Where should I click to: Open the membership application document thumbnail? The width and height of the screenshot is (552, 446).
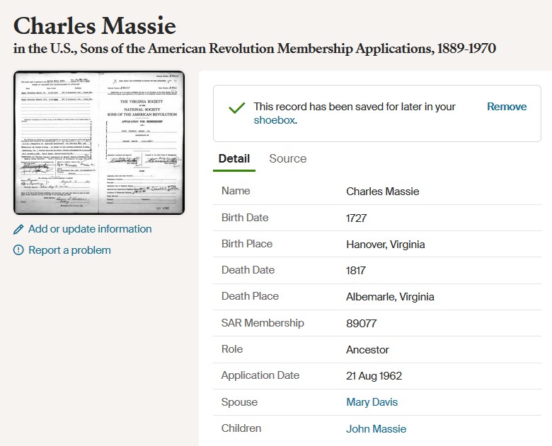pyautogui.click(x=99, y=143)
